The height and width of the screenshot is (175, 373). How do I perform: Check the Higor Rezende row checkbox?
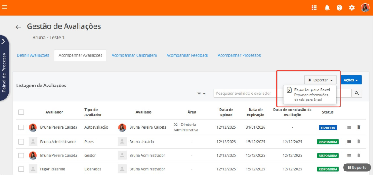(21, 169)
